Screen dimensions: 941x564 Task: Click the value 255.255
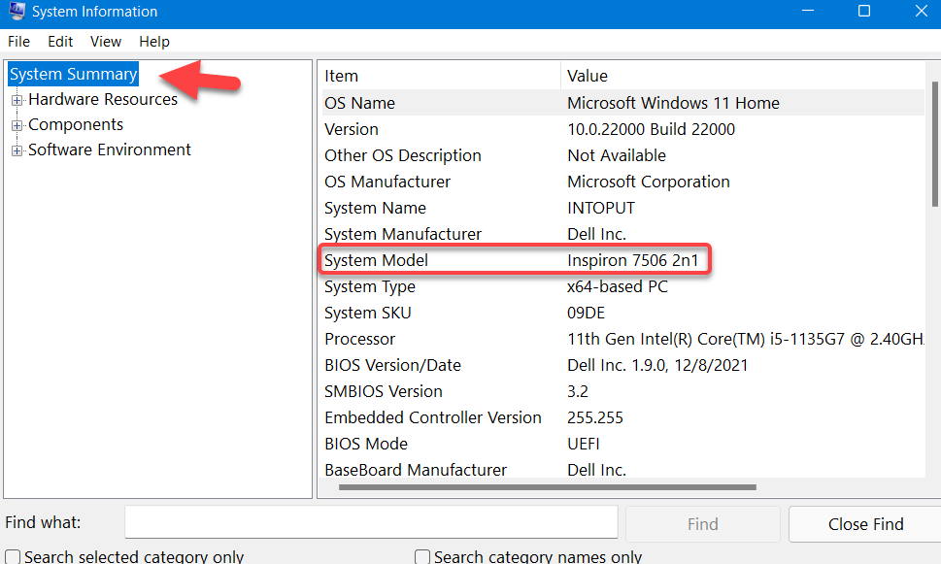(595, 417)
